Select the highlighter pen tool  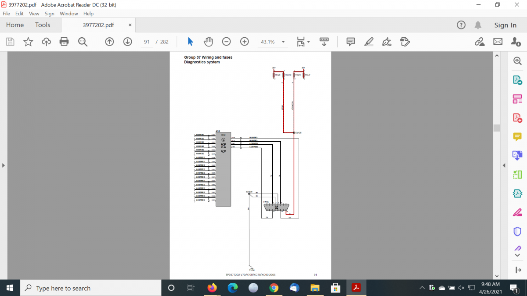tap(369, 42)
